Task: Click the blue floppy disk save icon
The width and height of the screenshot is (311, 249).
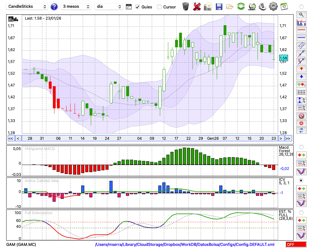Action: point(219,6)
